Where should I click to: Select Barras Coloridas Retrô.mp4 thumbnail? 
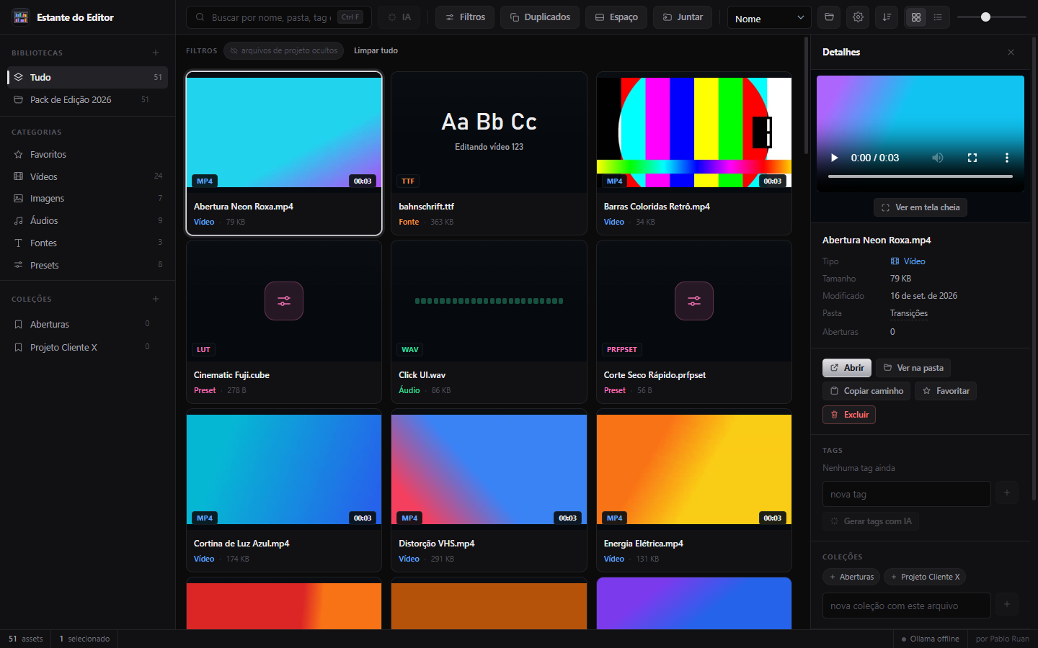click(x=694, y=132)
